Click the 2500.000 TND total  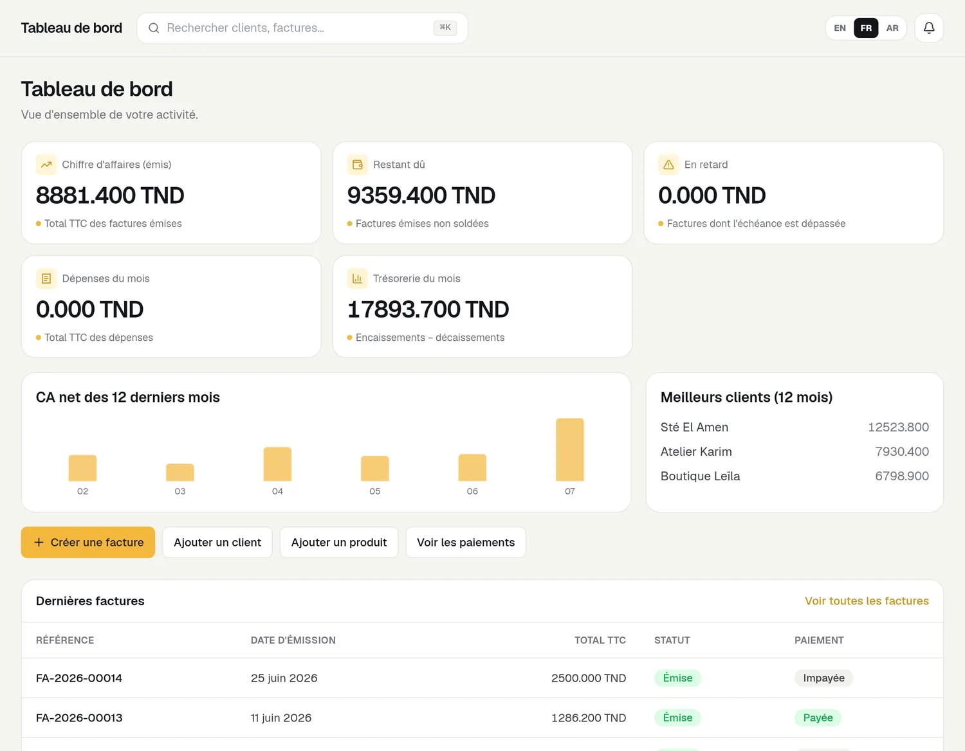[589, 678]
